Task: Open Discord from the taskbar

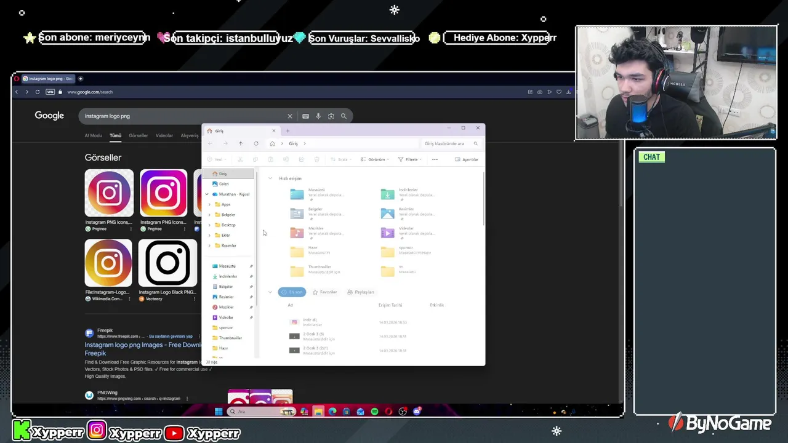Action: click(x=417, y=412)
